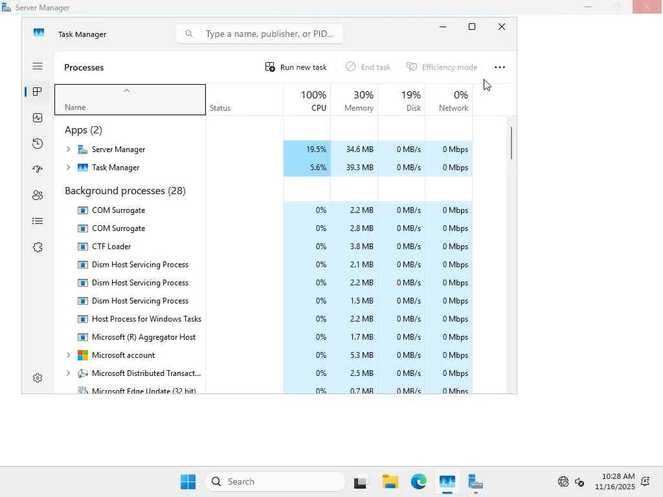
Task: Select Host Process for Windows Tasks row
Action: click(264, 319)
